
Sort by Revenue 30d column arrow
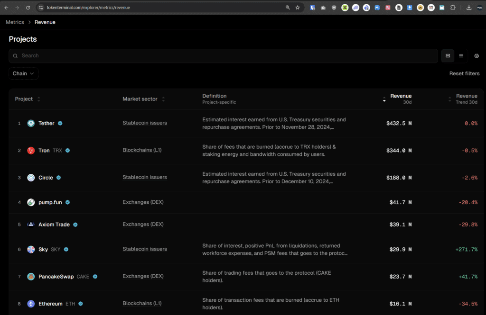(x=384, y=99)
